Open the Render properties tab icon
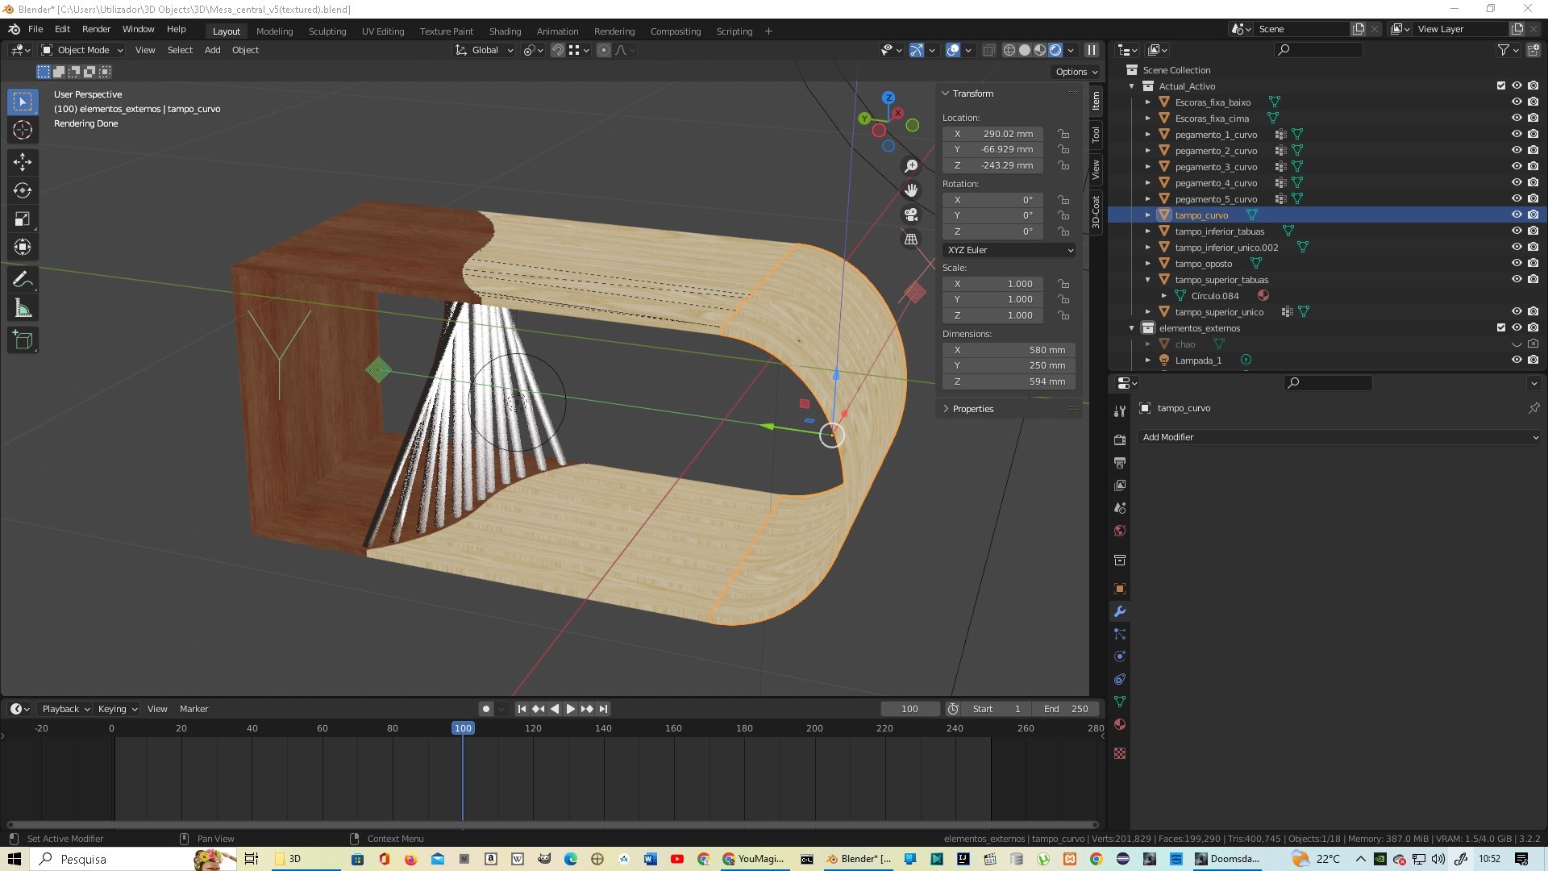 [1120, 440]
